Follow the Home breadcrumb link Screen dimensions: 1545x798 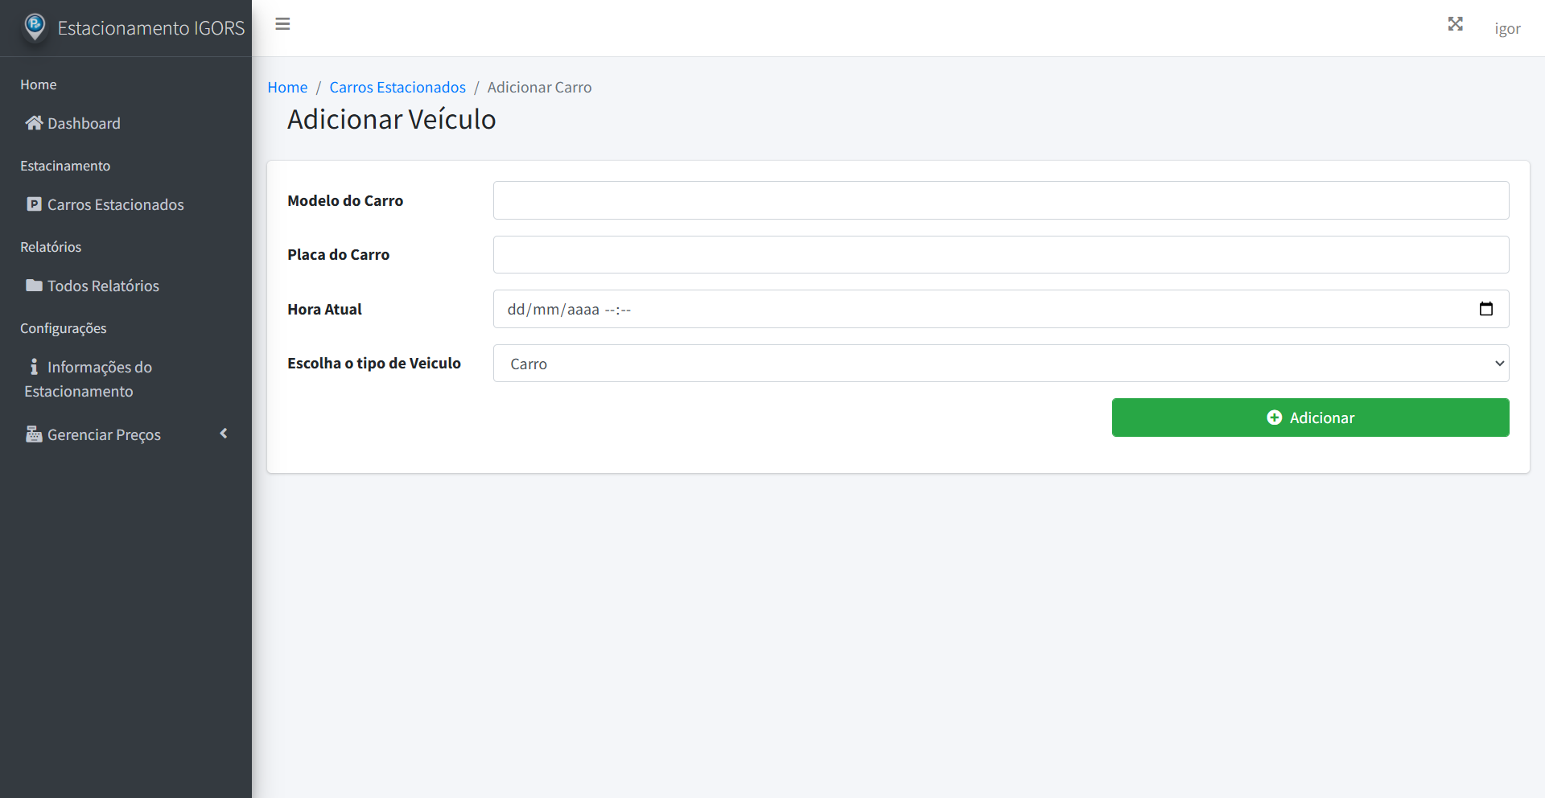click(x=287, y=87)
